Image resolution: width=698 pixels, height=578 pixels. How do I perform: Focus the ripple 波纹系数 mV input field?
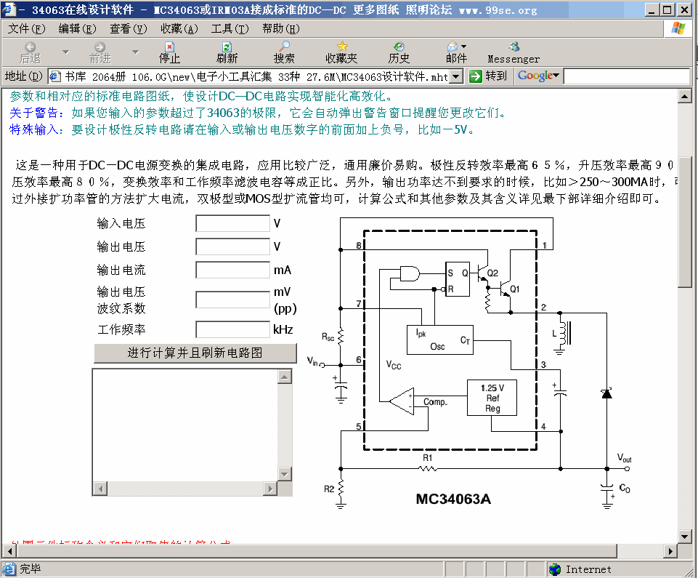(232, 300)
